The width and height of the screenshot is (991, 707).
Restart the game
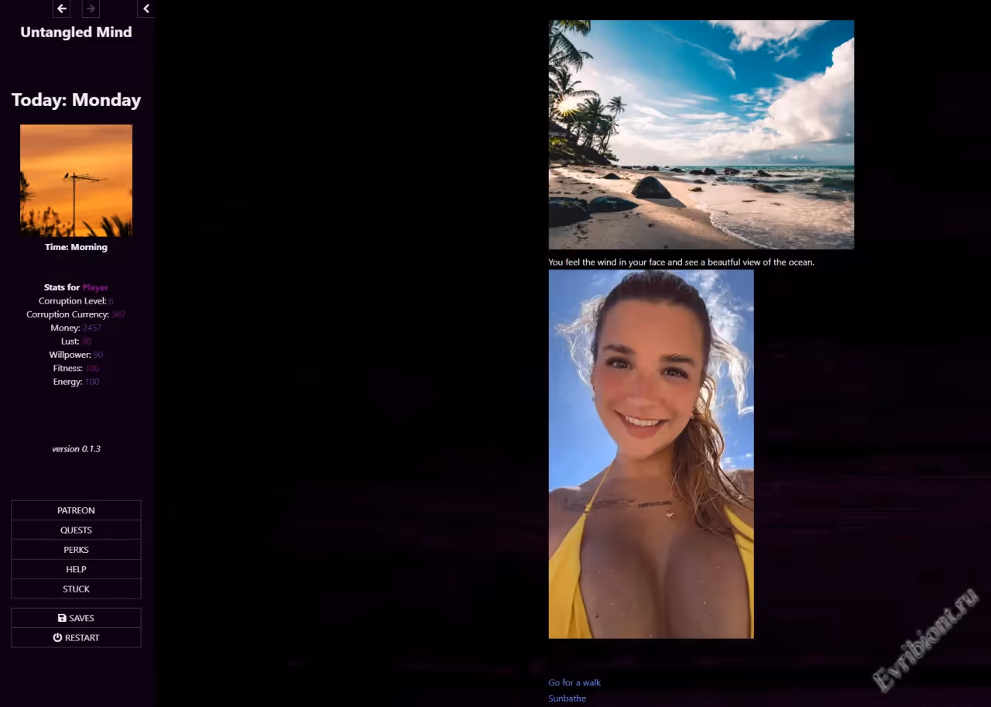point(76,637)
